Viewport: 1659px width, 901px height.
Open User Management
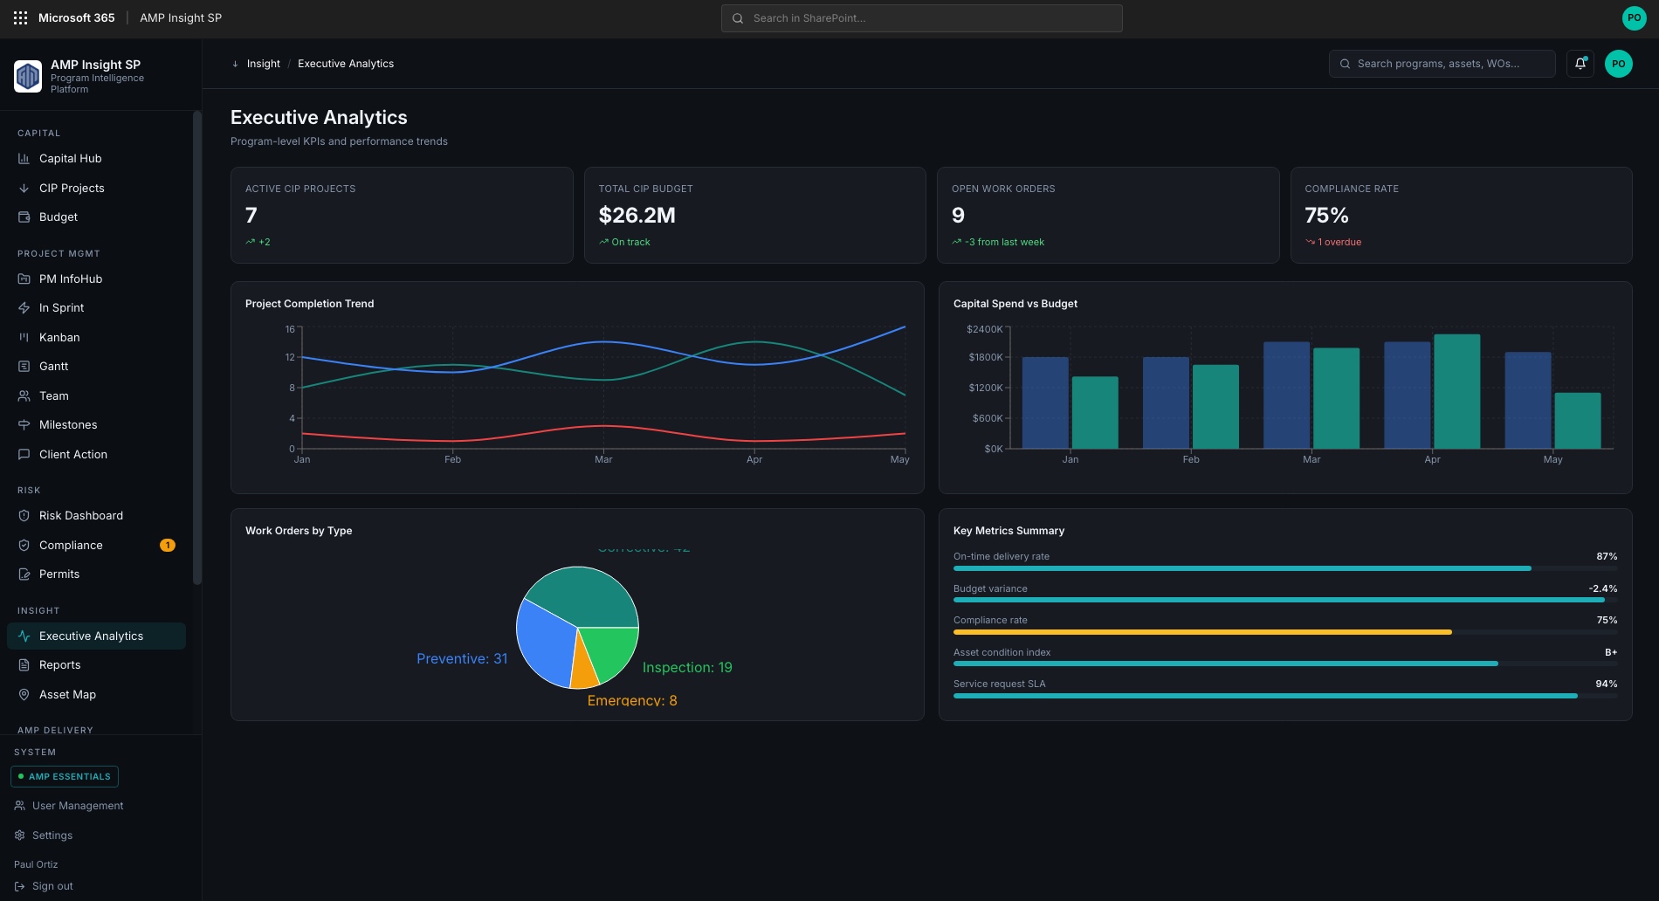tap(78, 806)
